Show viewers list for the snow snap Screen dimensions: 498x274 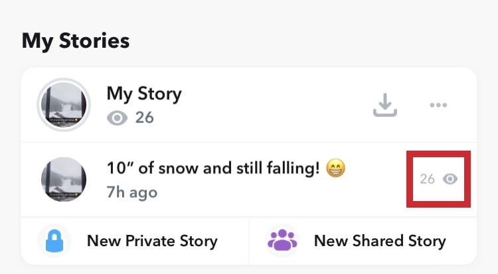[439, 179]
